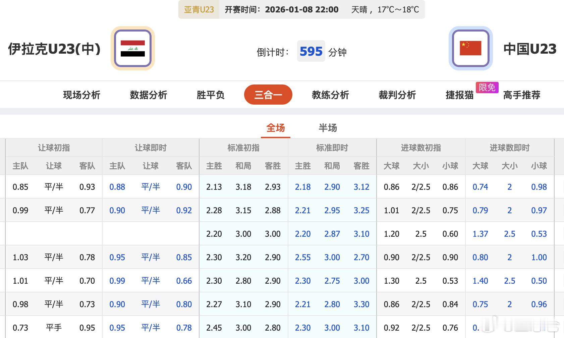Image resolution: width=564 pixels, height=338 pixels.
Task: Click the live handicap odds 0.88
Action: pos(117,187)
